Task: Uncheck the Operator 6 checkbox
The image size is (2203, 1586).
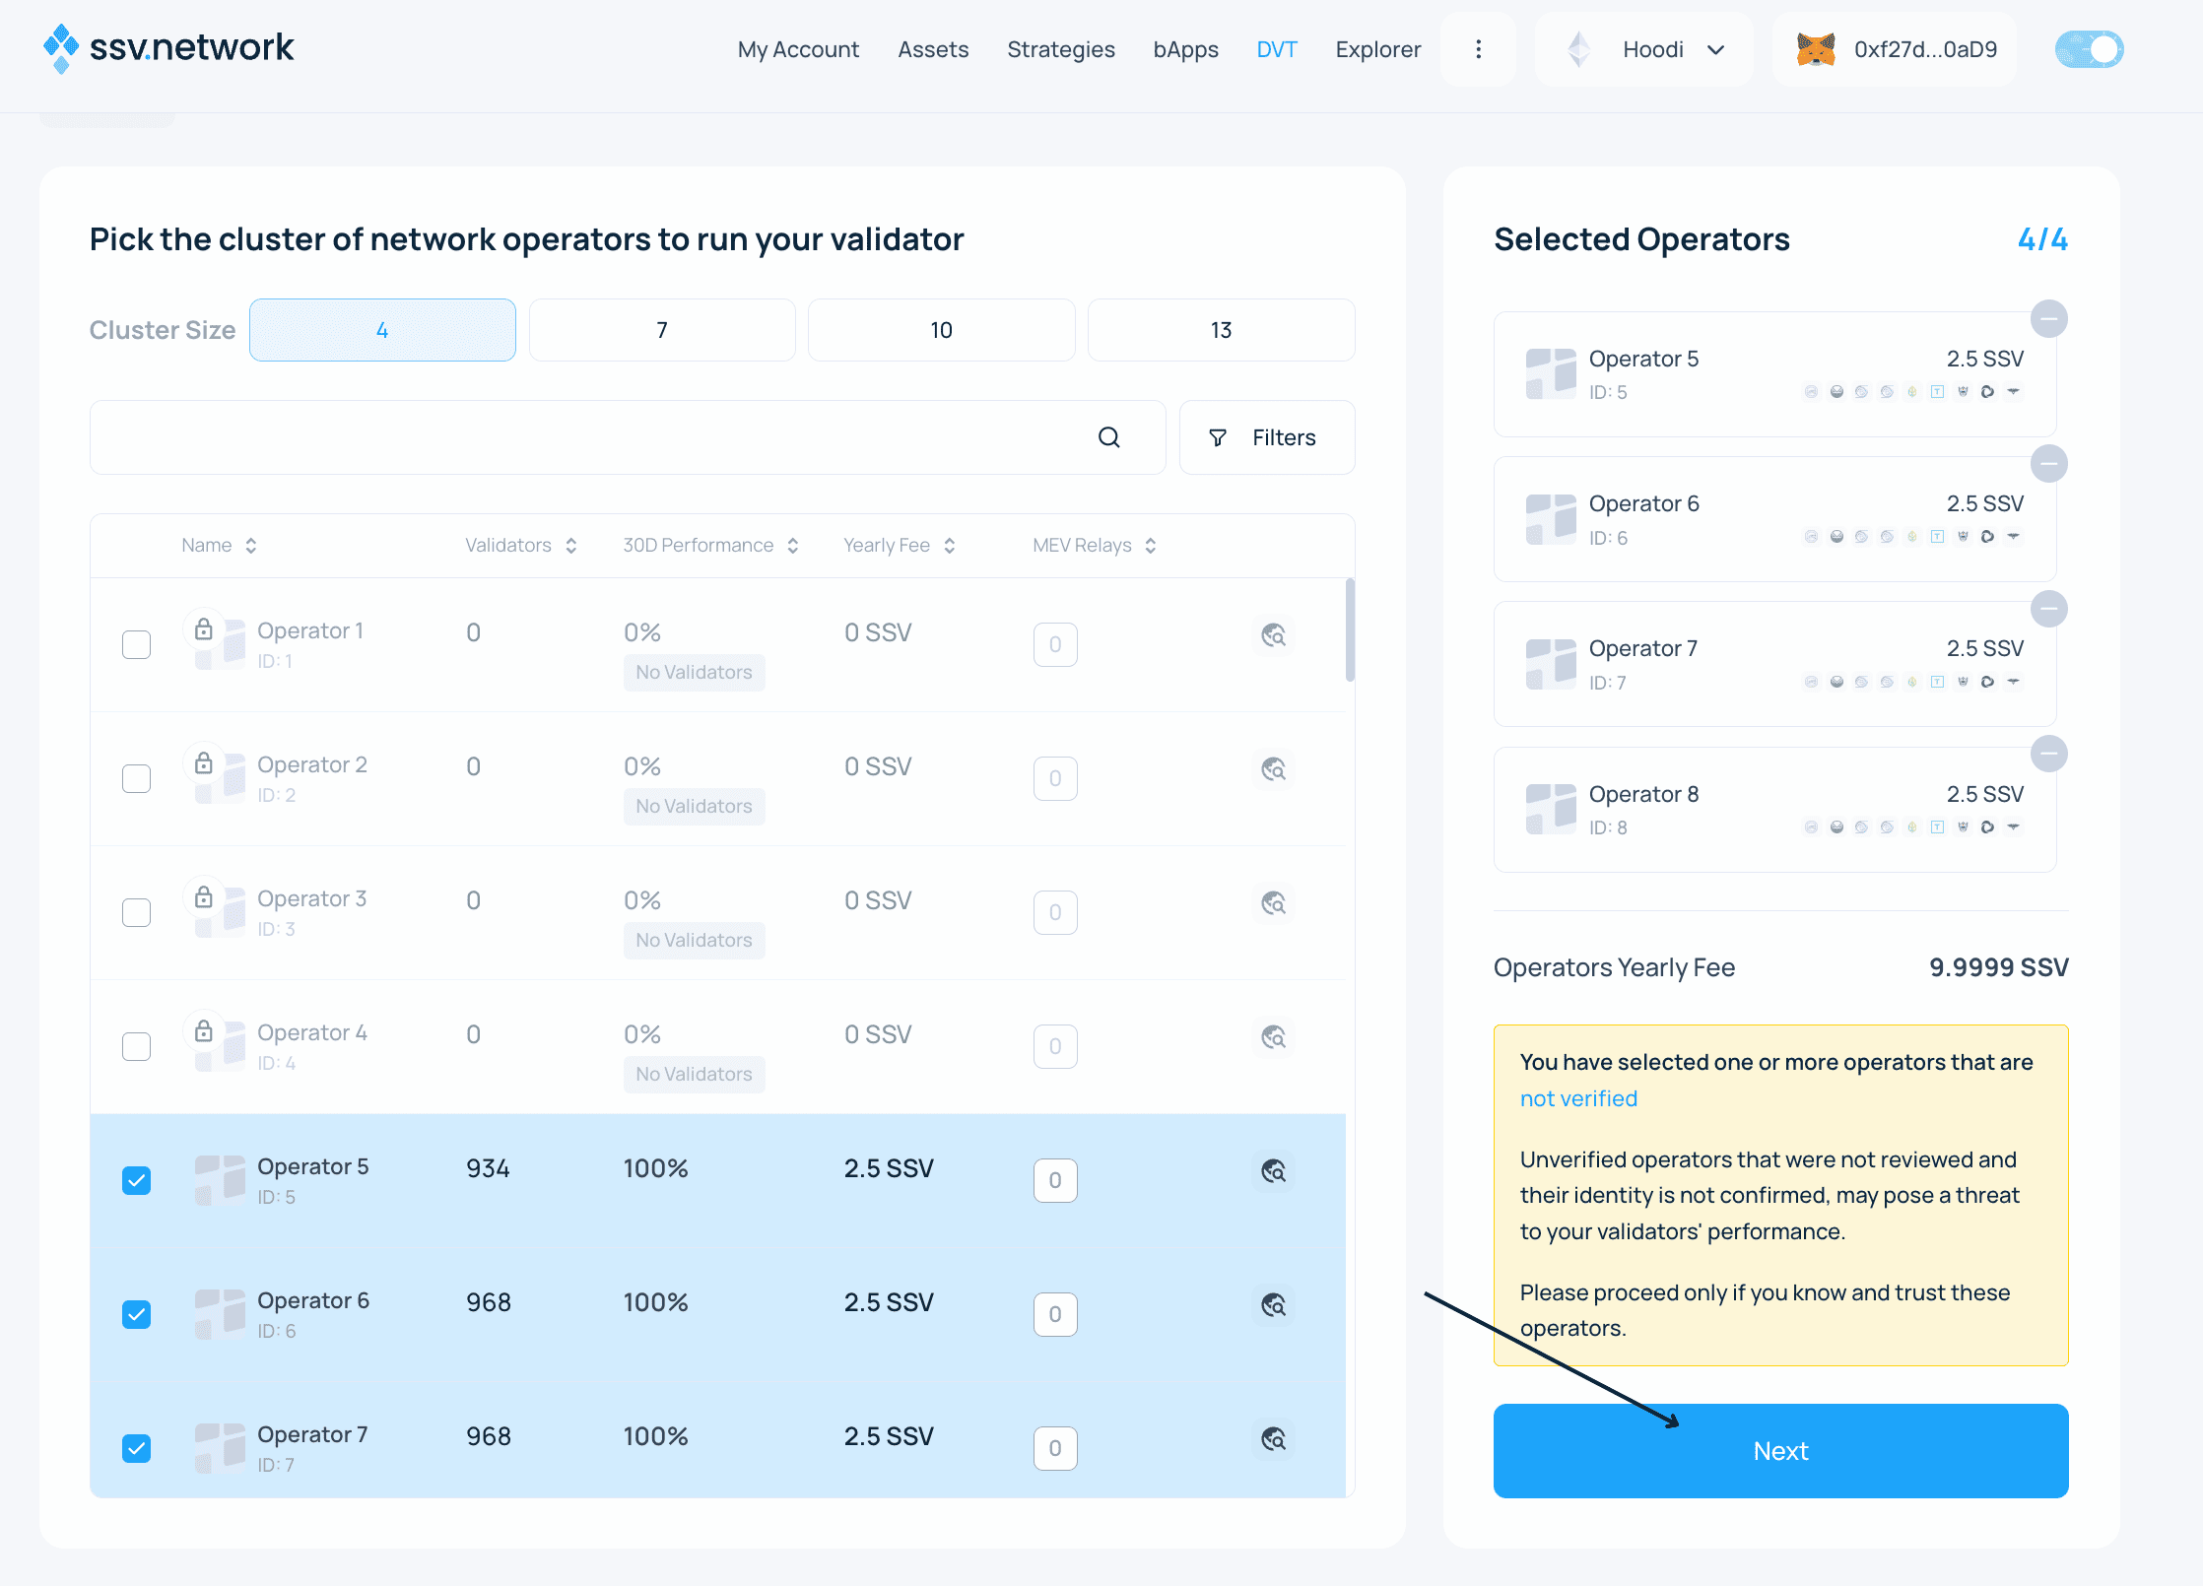Action: tap(137, 1314)
